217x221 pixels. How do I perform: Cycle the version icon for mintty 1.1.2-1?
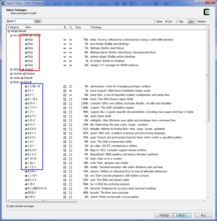click(26, 167)
